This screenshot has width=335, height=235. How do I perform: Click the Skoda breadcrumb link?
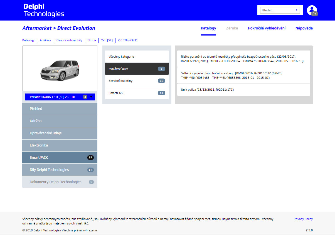(92, 40)
